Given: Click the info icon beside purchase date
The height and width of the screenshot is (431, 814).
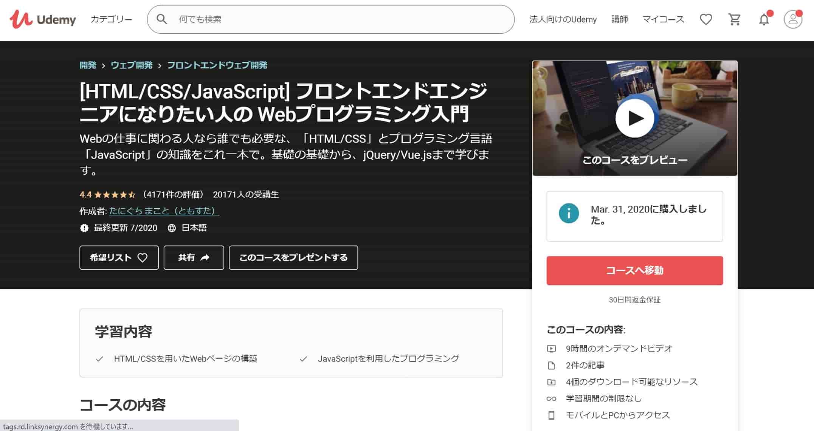Looking at the screenshot, I should click(569, 213).
